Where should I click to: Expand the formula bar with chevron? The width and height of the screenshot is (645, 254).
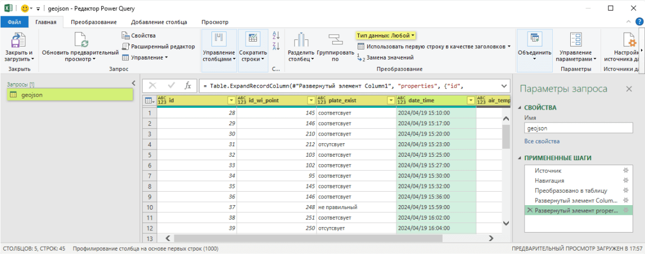pyautogui.click(x=503, y=86)
